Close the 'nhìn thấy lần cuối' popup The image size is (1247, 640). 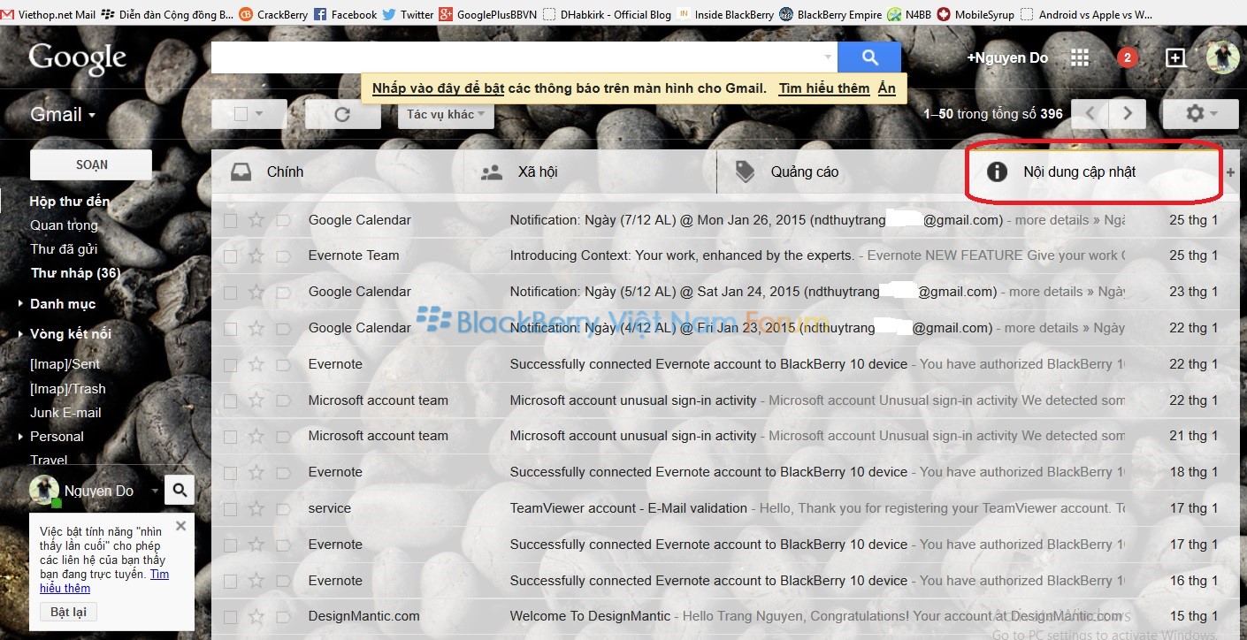pos(180,526)
